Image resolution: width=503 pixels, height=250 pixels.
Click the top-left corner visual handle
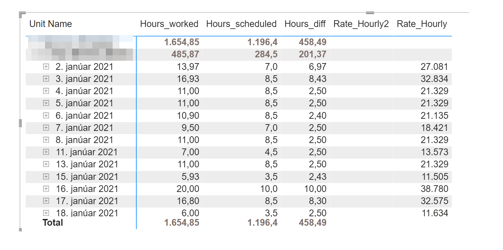coord(22,15)
